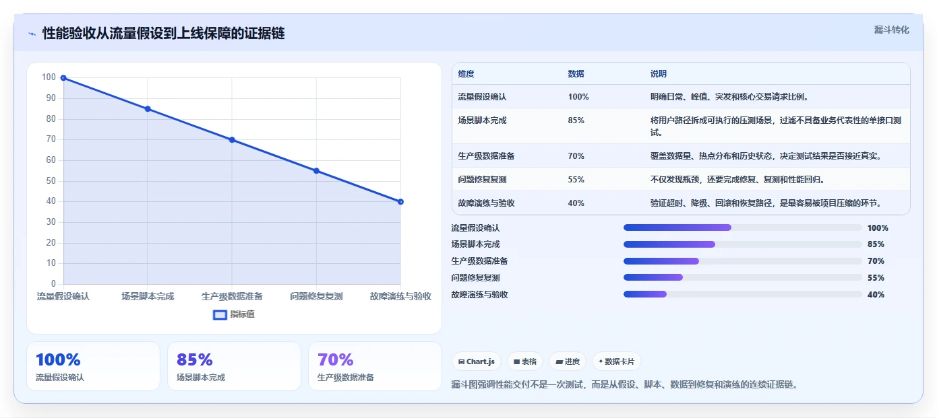Viewport: 937px width, 418px height.
Task: Click the 场景脚本完成 progress bar
Action: pos(743,244)
